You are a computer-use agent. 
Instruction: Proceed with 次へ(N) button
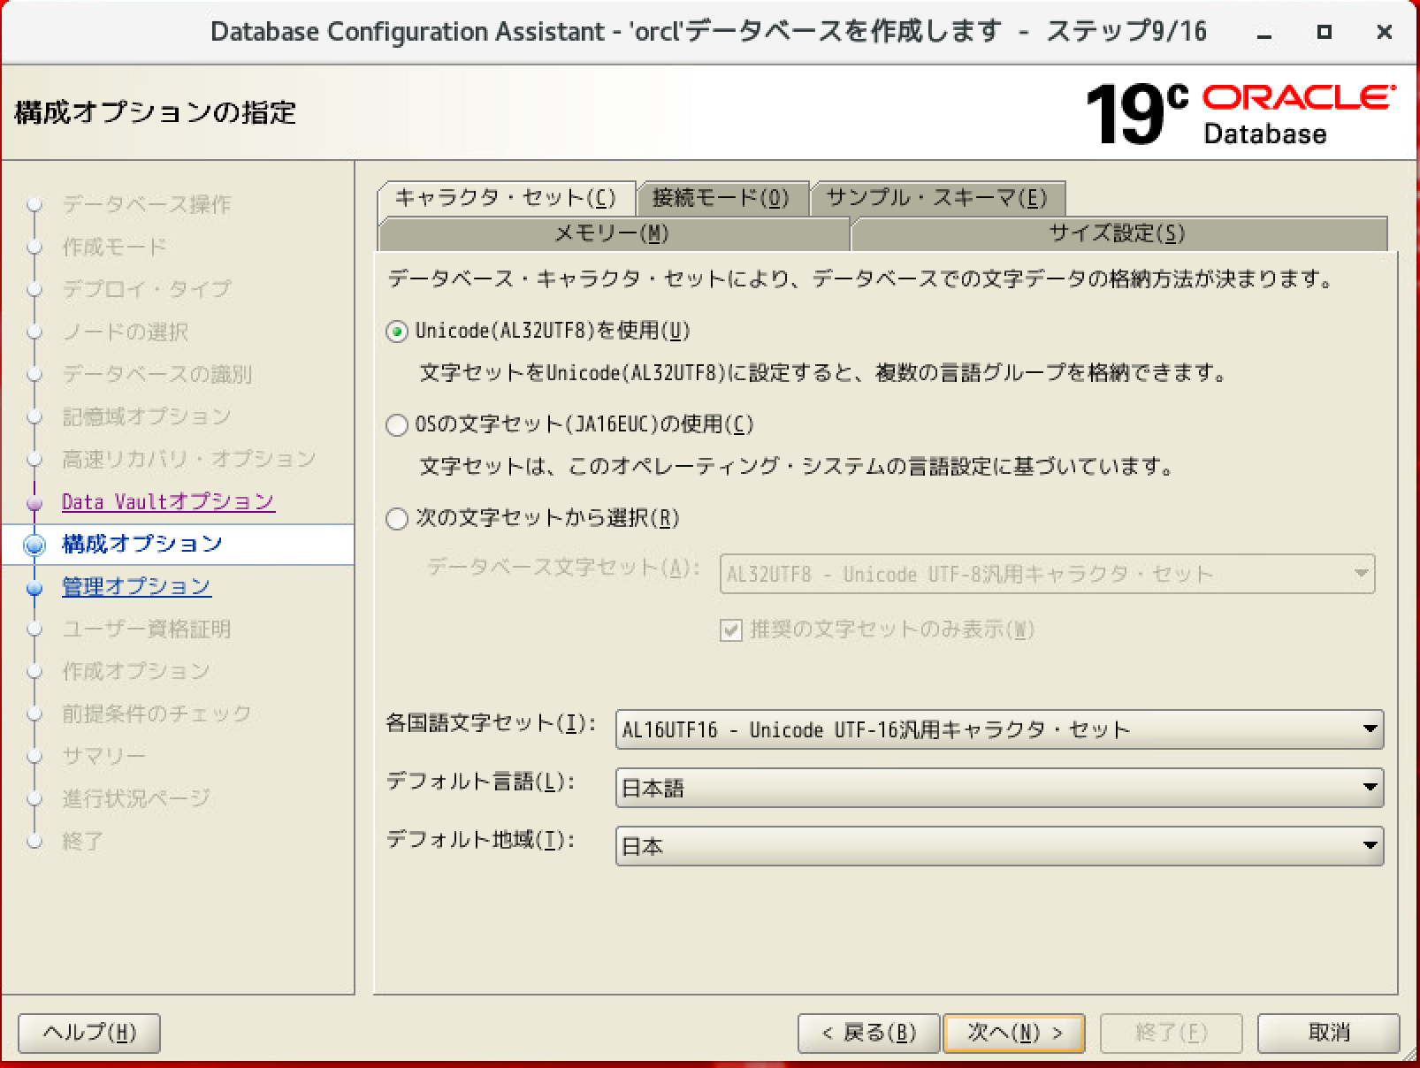click(1014, 1033)
